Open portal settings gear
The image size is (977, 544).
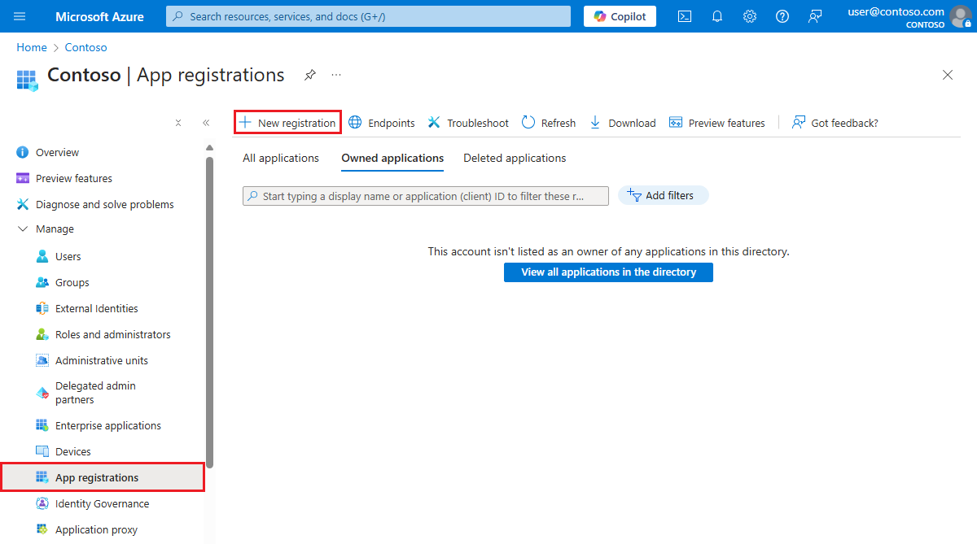coord(750,16)
